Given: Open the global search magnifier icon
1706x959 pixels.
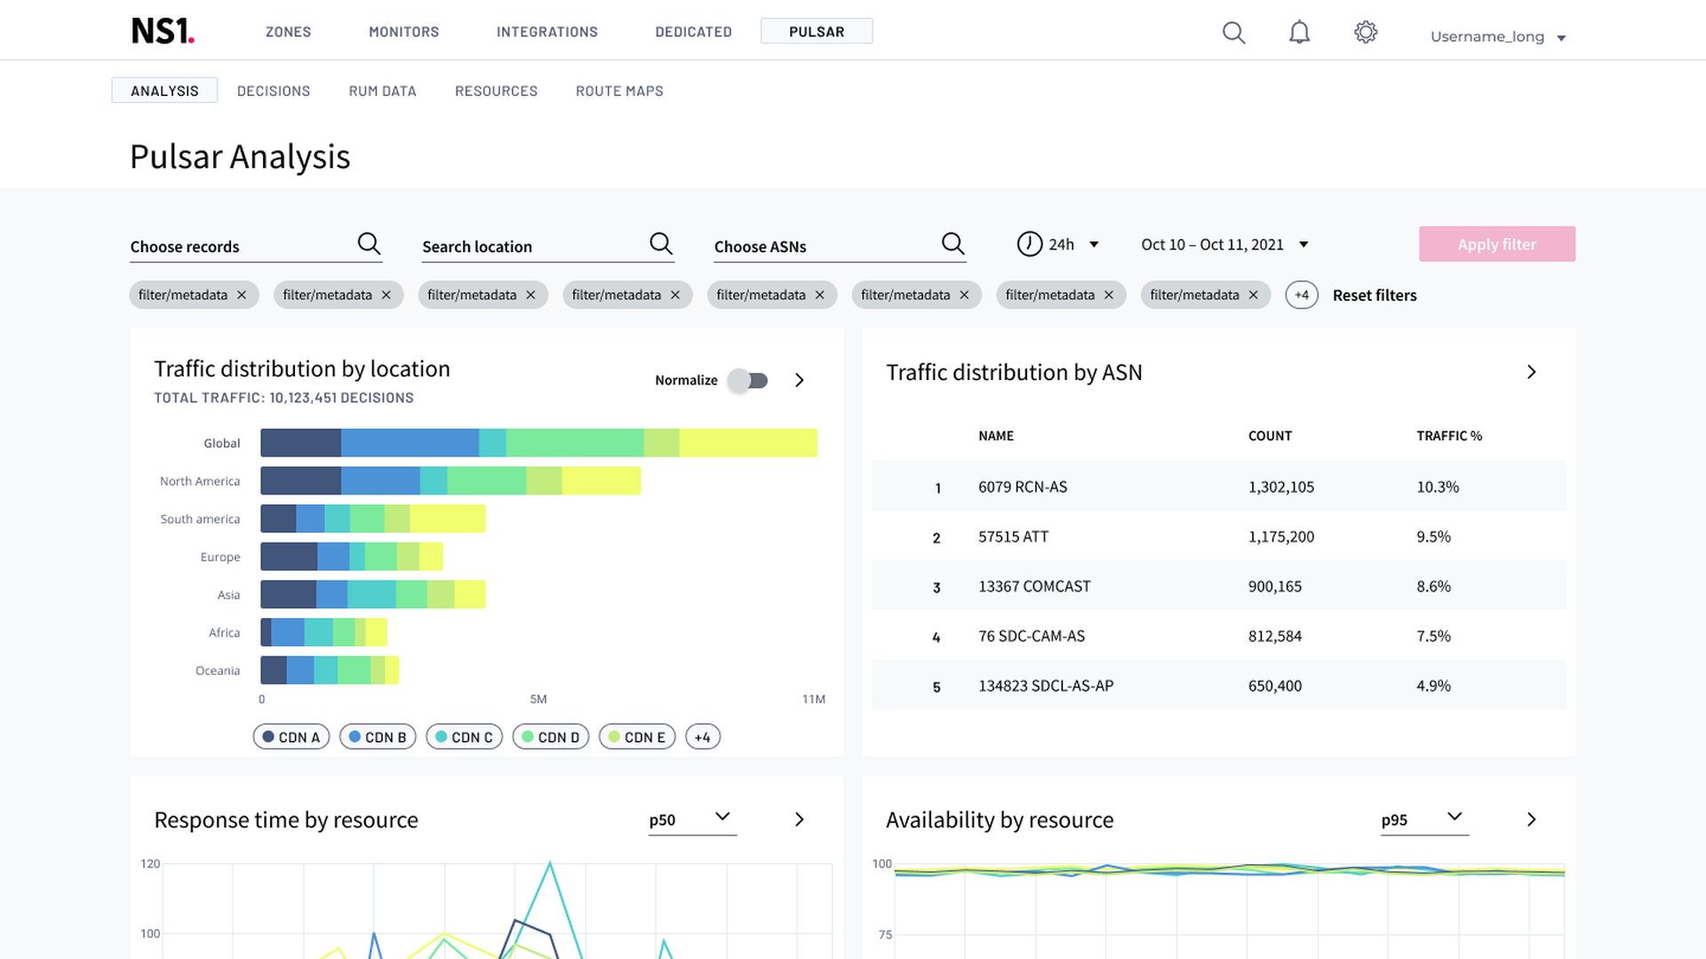Looking at the screenshot, I should click(x=1233, y=33).
